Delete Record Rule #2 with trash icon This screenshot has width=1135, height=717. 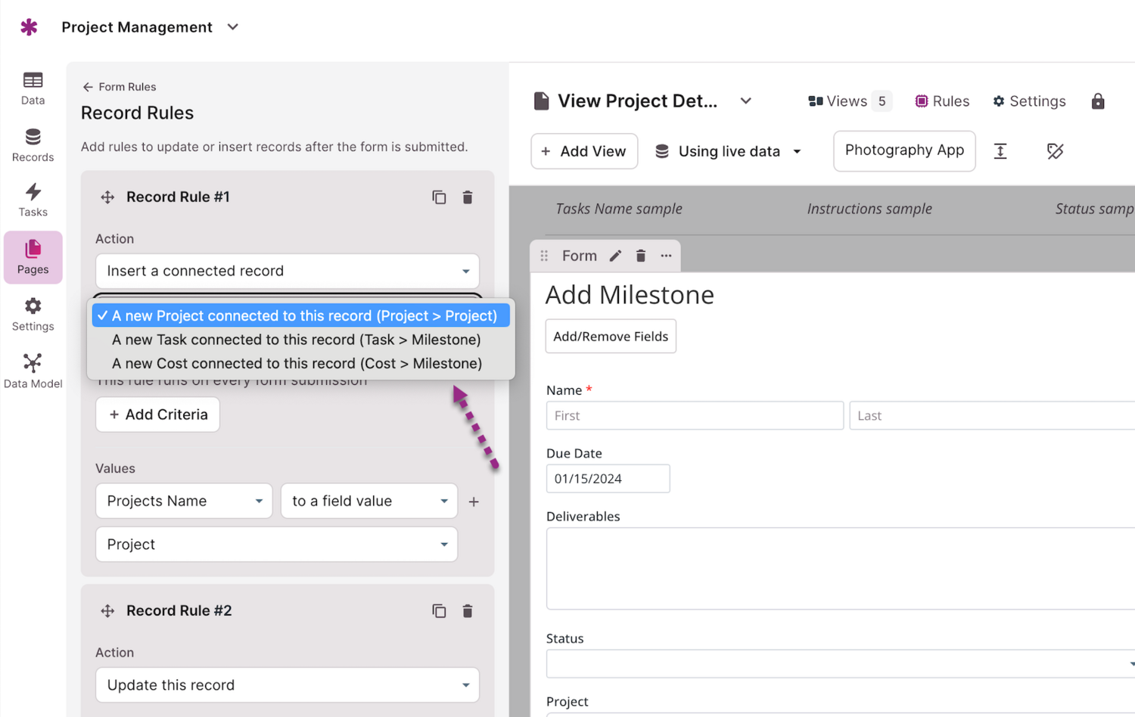pyautogui.click(x=468, y=611)
